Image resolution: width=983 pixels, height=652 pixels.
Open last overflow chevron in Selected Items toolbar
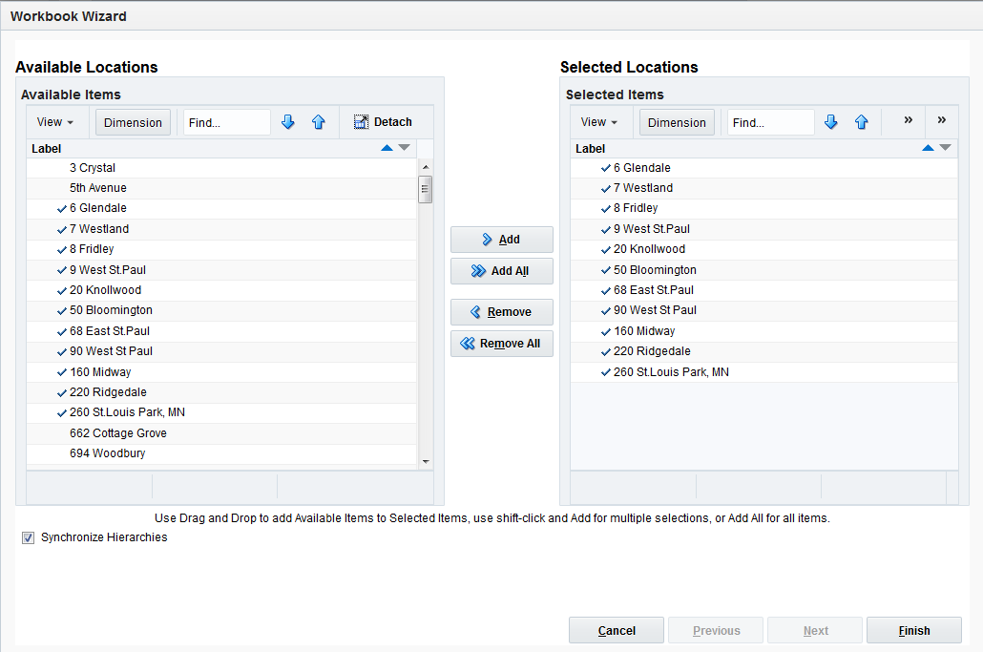(942, 119)
